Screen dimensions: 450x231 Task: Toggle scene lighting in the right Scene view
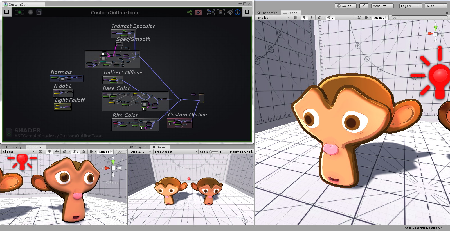point(304,17)
